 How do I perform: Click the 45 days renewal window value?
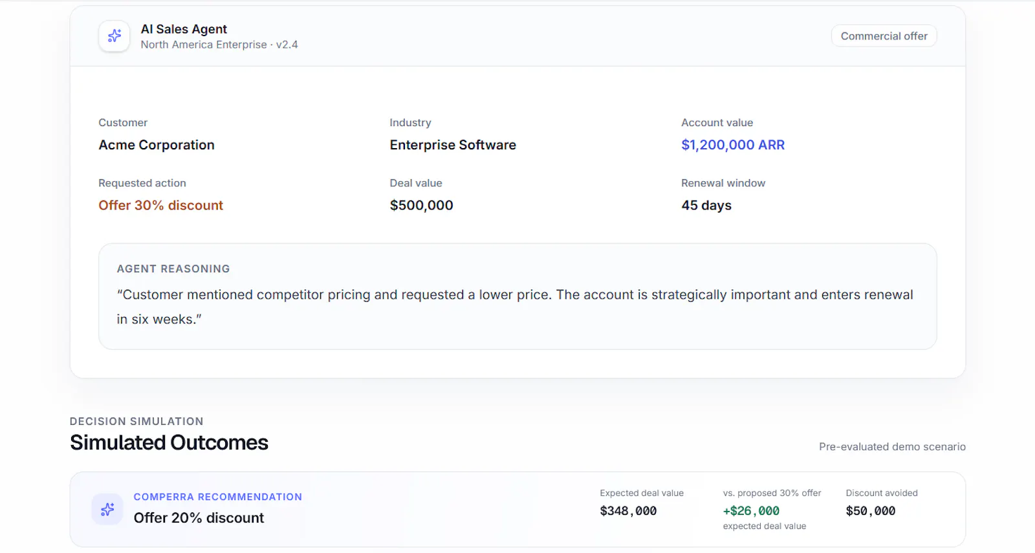[x=706, y=206]
